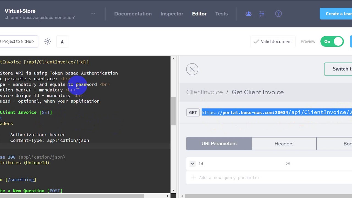Switch to the Documentation tab

[133, 14]
